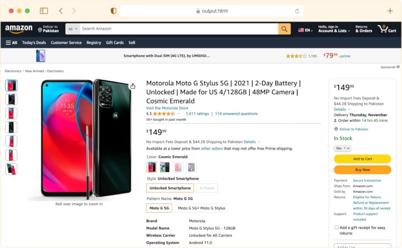Open Today's Deals in navigation bar
The width and height of the screenshot is (402, 248).
click(x=34, y=43)
